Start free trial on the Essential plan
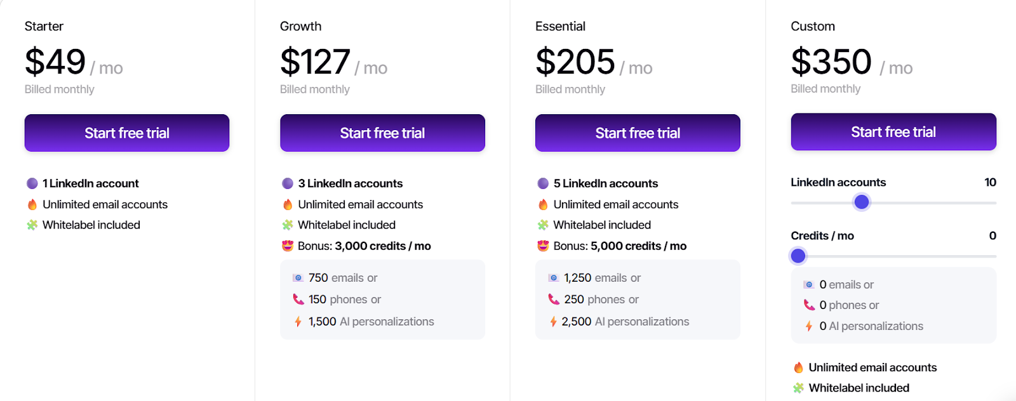 point(638,133)
